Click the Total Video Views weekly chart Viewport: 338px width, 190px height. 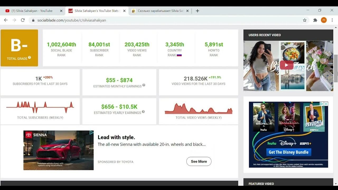tap(199, 108)
